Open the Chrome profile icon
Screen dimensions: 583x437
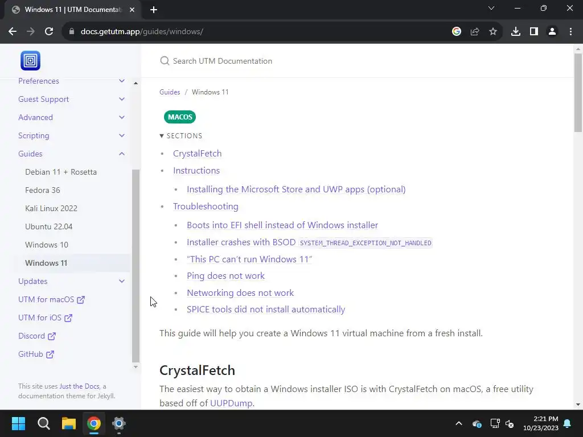(x=552, y=32)
